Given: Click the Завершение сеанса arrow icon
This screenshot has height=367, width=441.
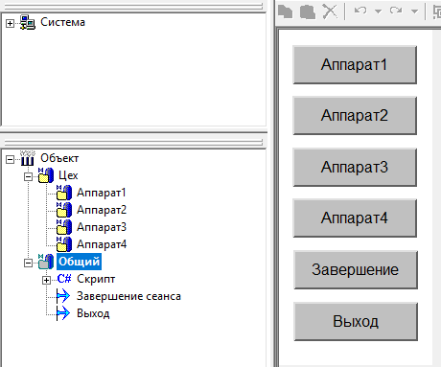Looking at the screenshot, I should (x=63, y=296).
